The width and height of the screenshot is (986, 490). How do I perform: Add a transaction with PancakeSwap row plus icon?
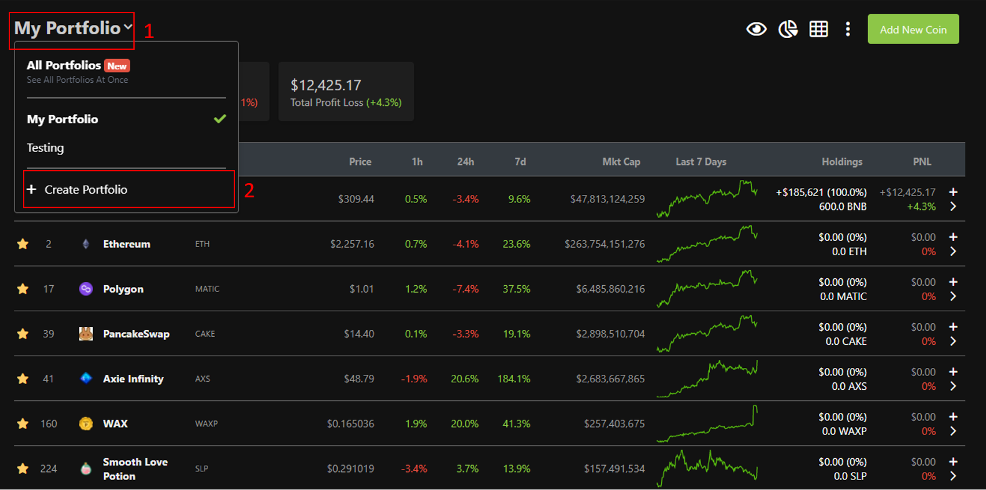pyautogui.click(x=953, y=326)
